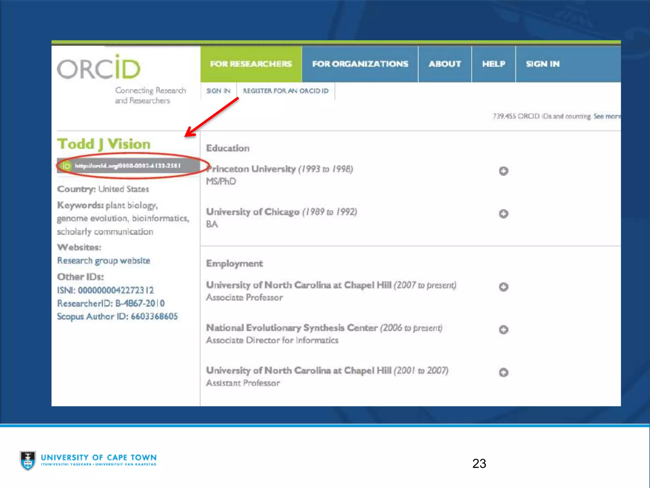
Task: Expand the 2007 to present Associate Professor entry
Action: click(503, 287)
